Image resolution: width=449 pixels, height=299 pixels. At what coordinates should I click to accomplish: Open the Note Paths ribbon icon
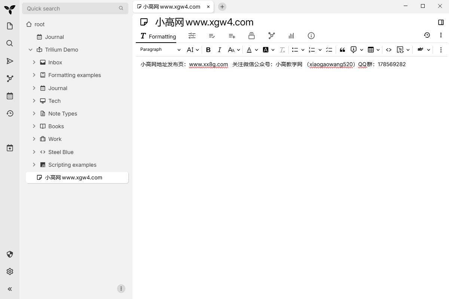coord(251,36)
